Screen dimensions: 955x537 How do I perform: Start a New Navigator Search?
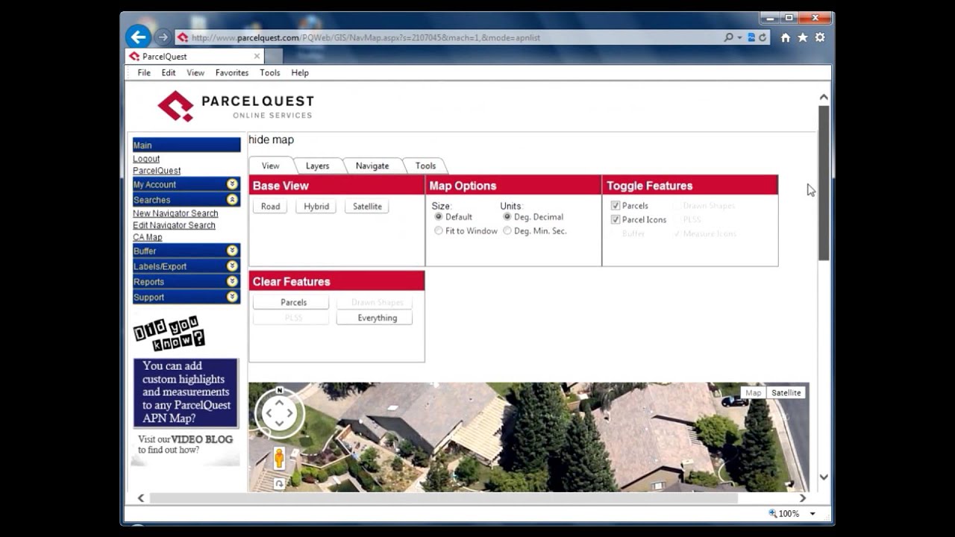(x=175, y=213)
